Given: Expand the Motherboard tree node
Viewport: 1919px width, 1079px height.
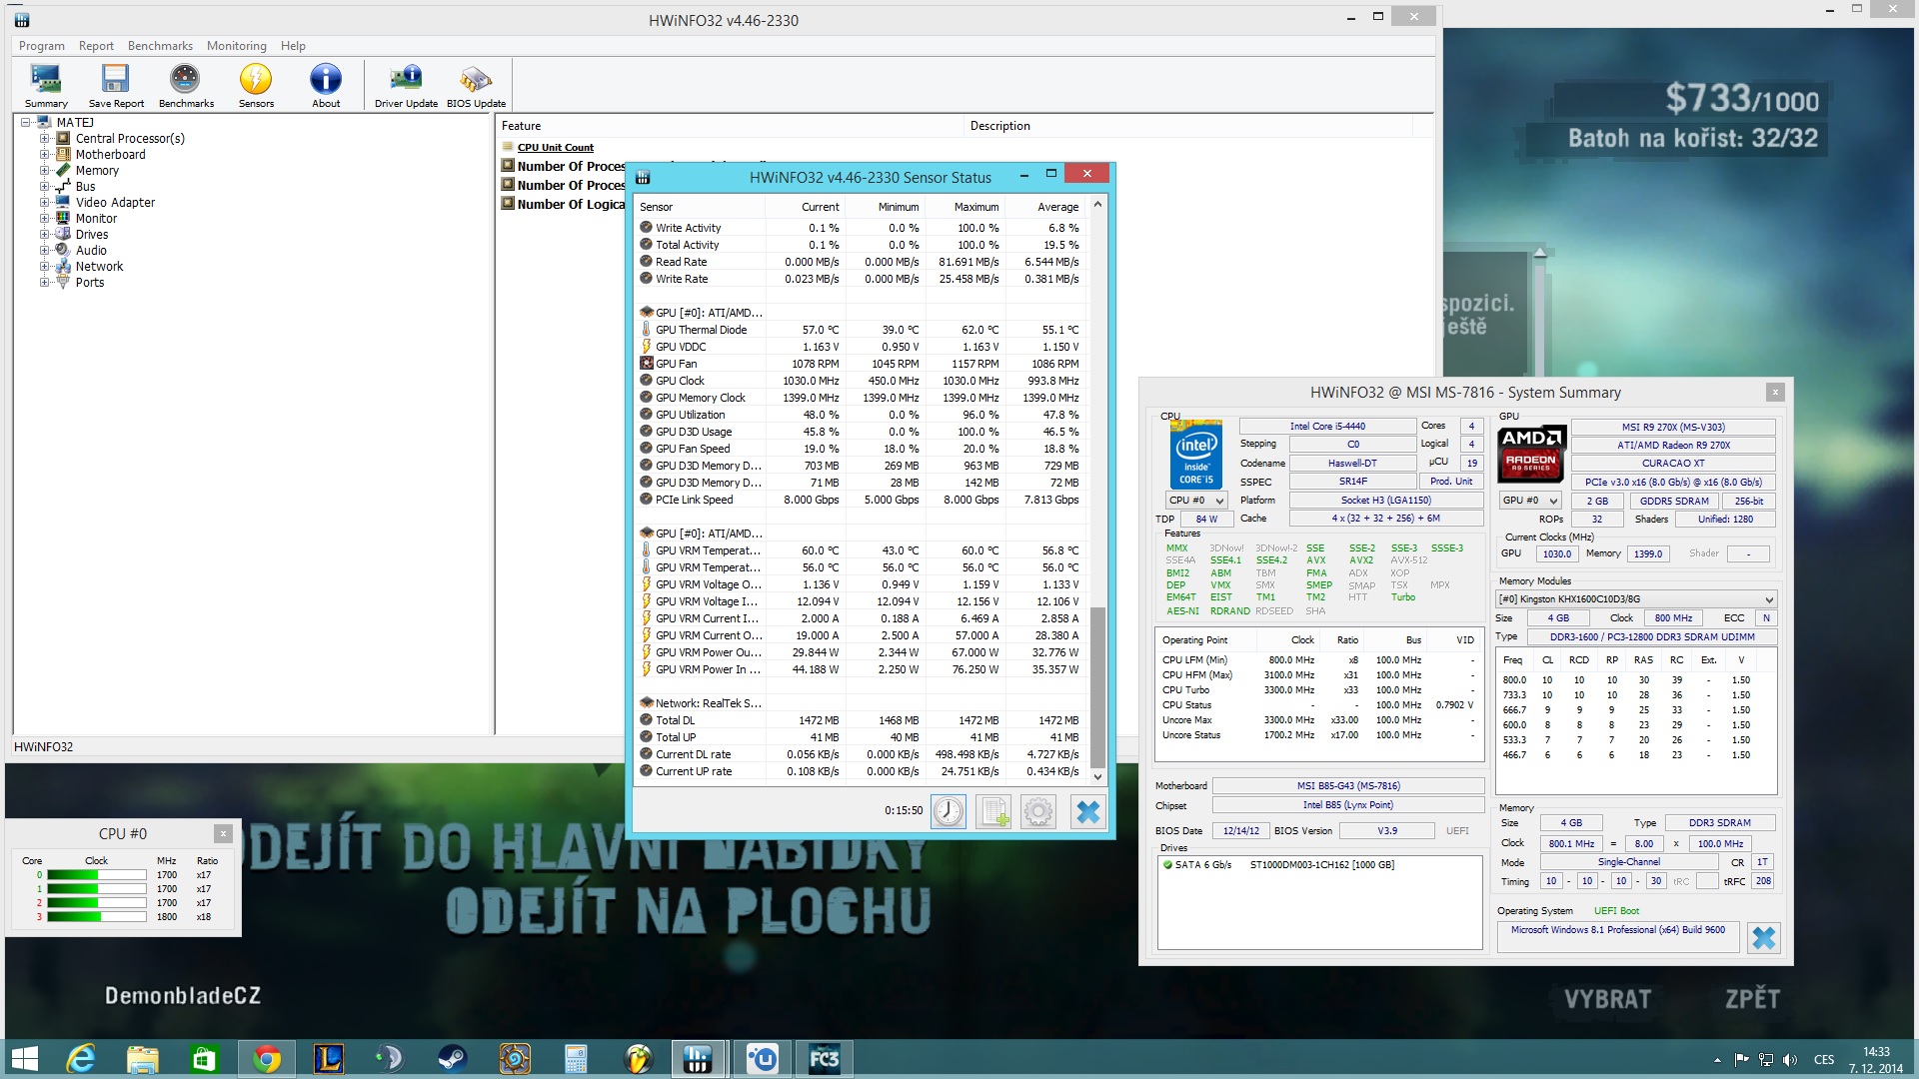Looking at the screenshot, I should point(44,155).
